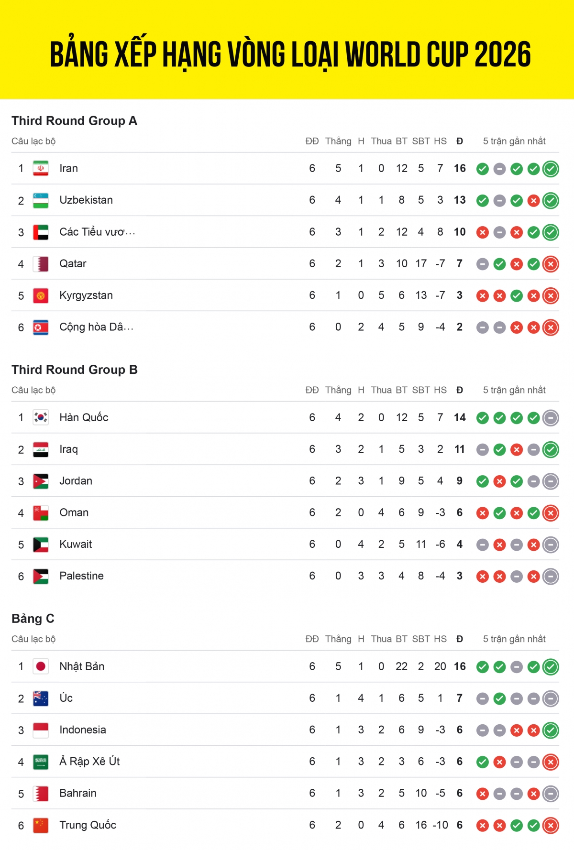The height and width of the screenshot is (850, 574).
Task: Open the Iraq team row
Action: pos(285,449)
